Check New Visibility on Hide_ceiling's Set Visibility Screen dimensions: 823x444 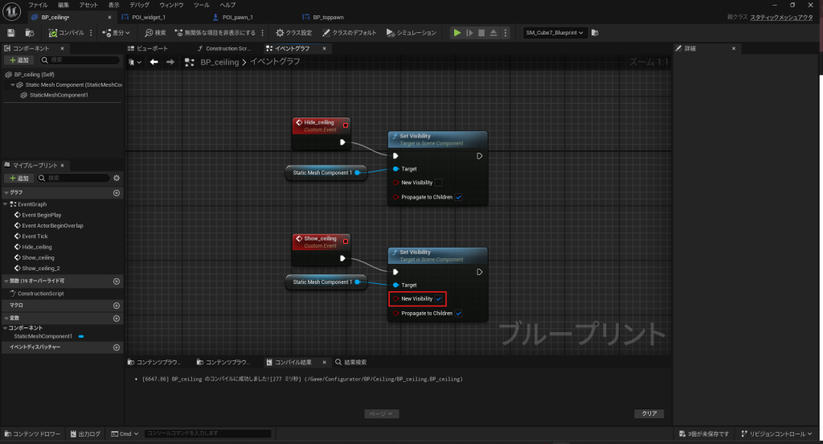point(438,183)
